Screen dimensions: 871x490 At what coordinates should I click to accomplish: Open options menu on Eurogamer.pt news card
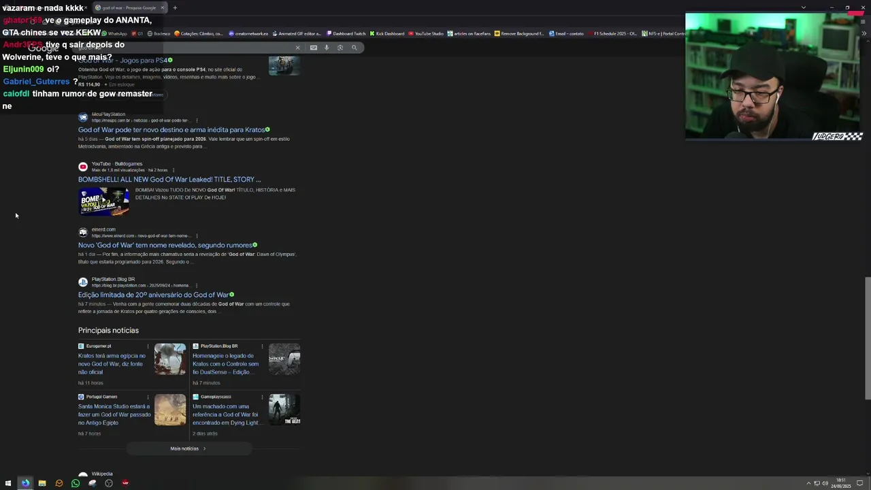[x=148, y=346]
